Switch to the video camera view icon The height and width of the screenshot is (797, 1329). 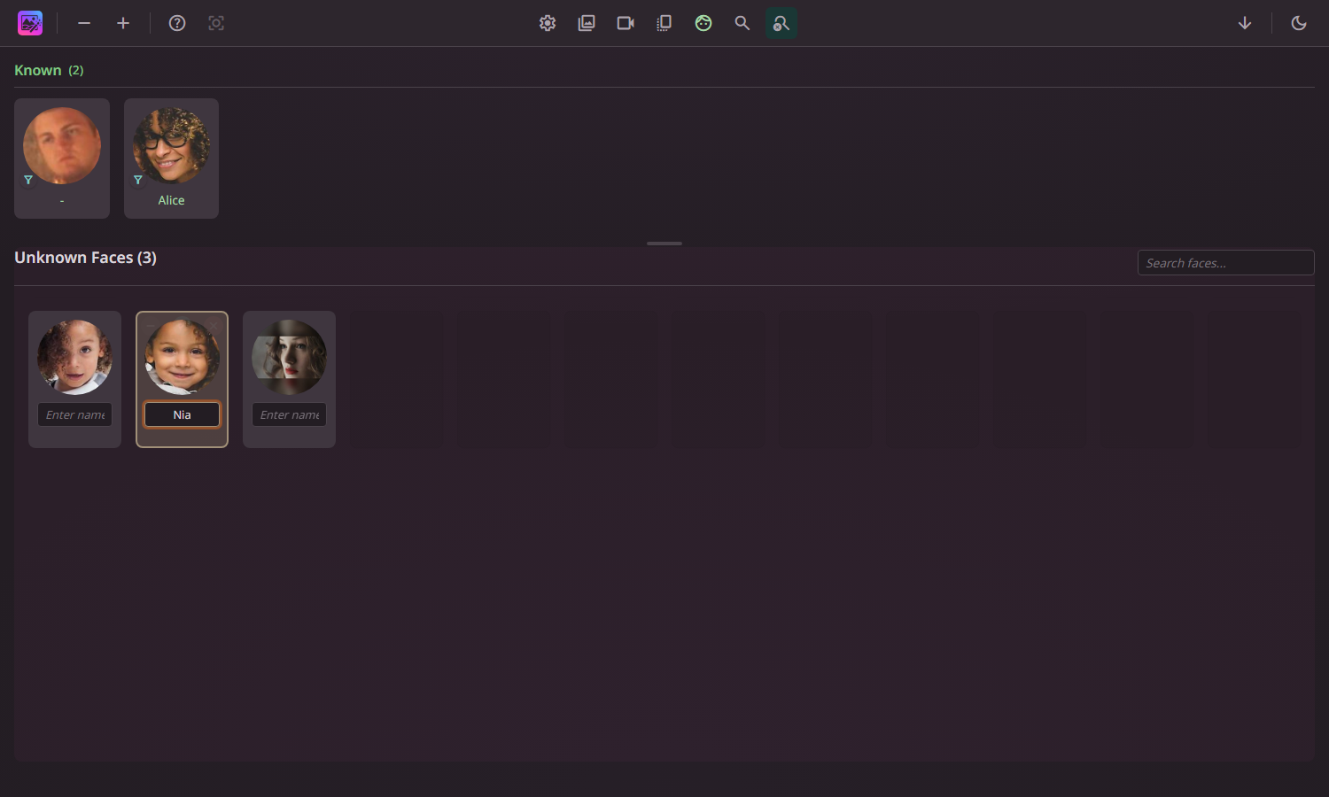(x=625, y=23)
